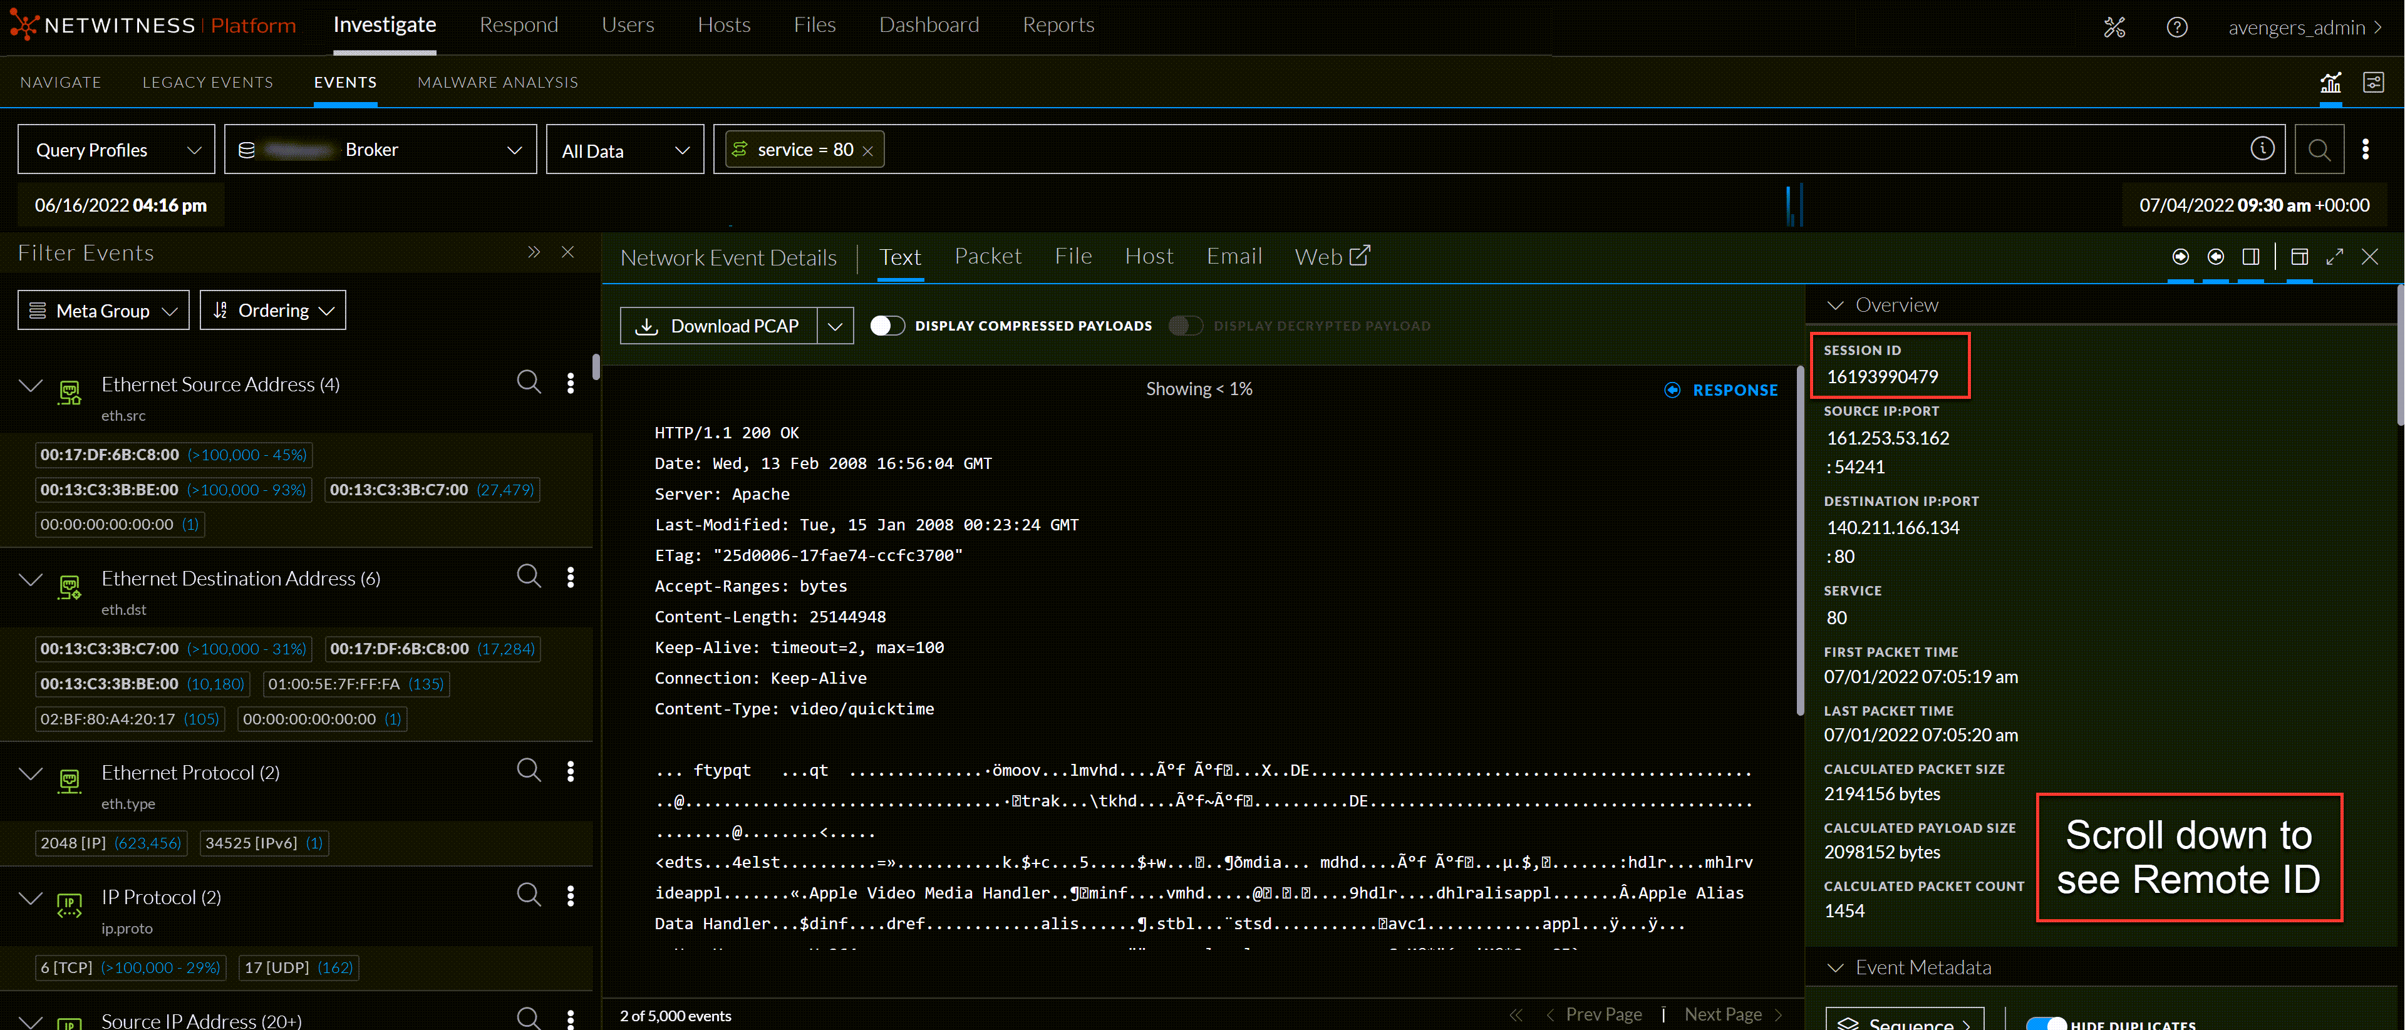Open IP Protocol options kebab menu
Viewport: 2405px width, 1030px height.
tap(571, 895)
